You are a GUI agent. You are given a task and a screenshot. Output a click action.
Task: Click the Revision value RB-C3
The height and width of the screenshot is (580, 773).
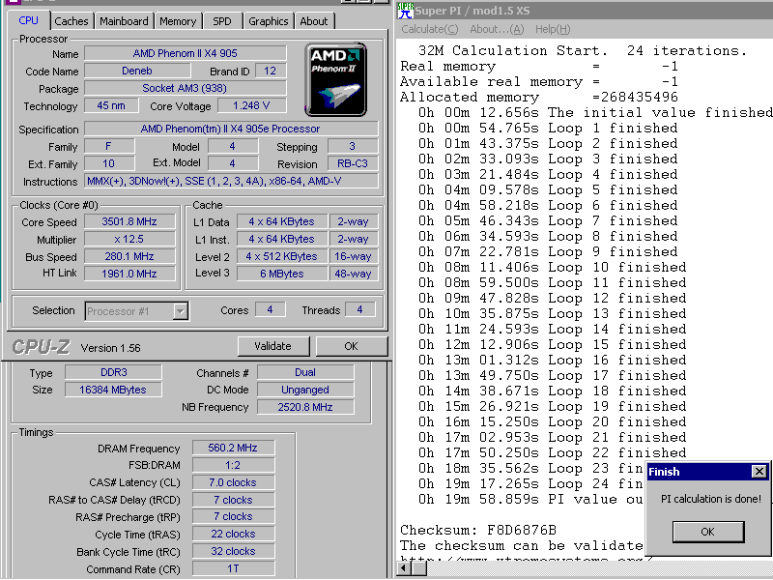353,163
